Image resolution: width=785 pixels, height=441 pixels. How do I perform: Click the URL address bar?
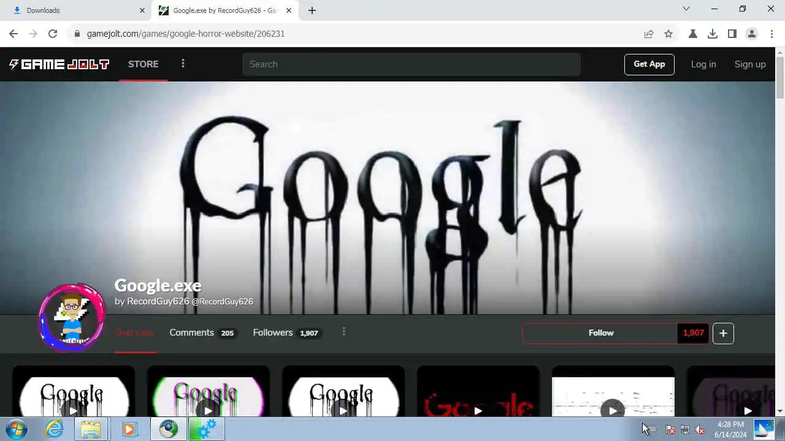[356, 34]
